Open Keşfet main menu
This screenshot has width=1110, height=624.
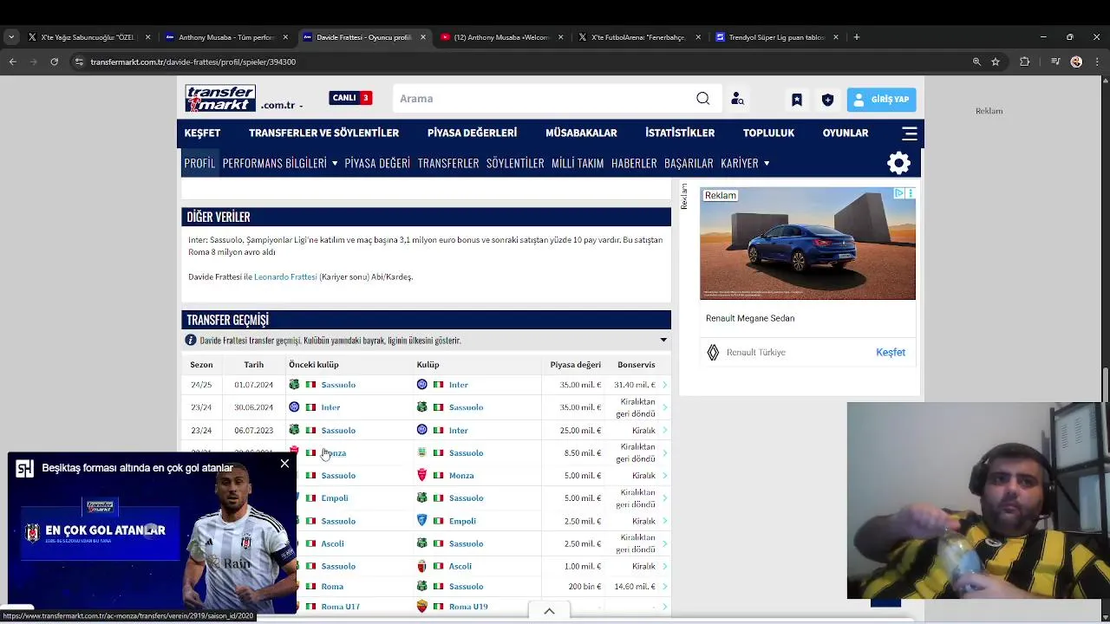pyautogui.click(x=202, y=133)
